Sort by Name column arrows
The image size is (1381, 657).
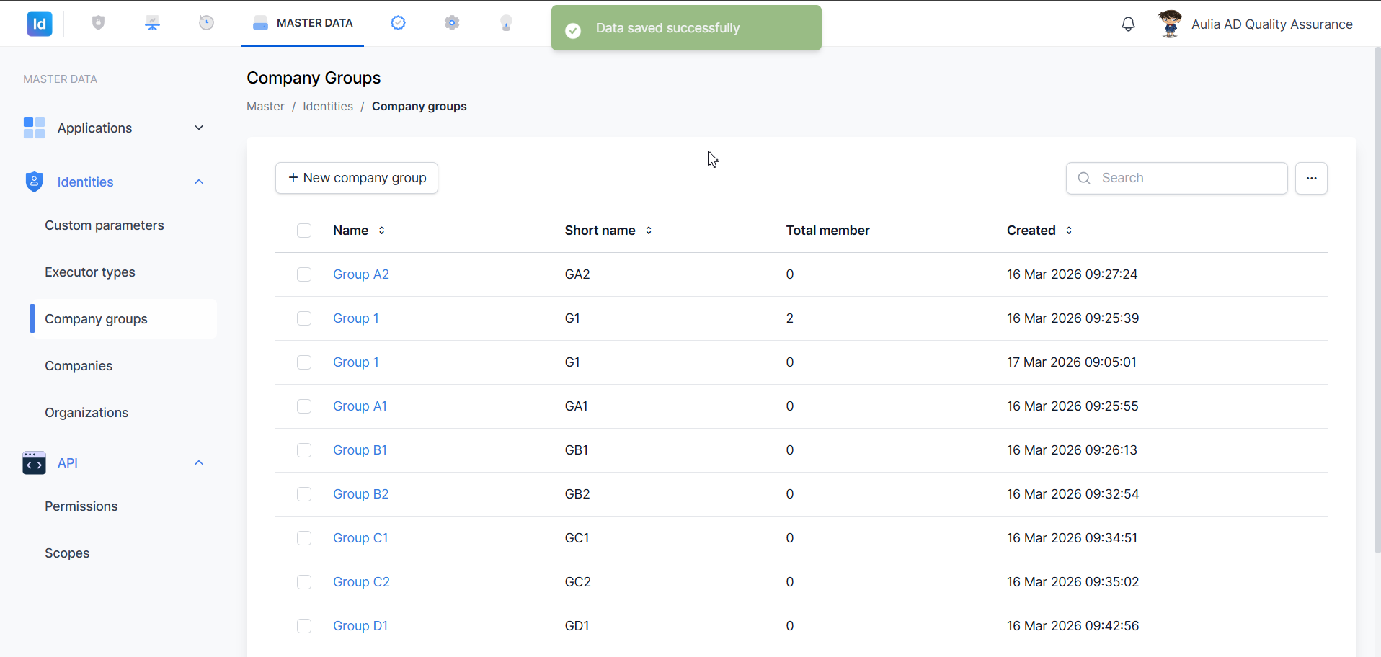[x=381, y=231]
